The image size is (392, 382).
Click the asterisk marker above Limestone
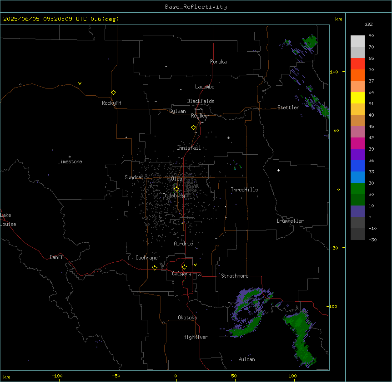pyautogui.click(x=70, y=157)
